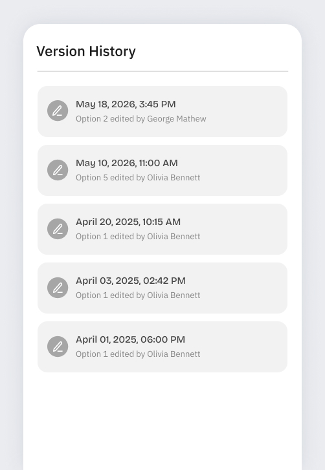Click the divider line below Version History
This screenshot has height=470, width=325.
162,71
